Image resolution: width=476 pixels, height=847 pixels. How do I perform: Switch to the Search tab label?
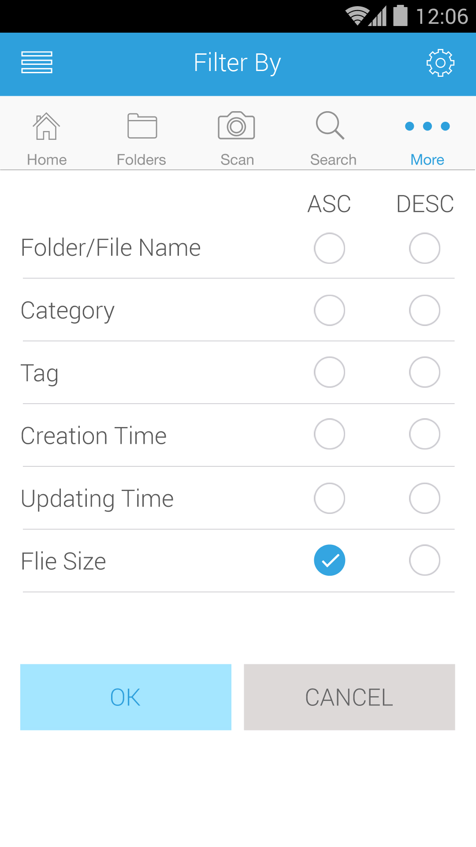333,160
